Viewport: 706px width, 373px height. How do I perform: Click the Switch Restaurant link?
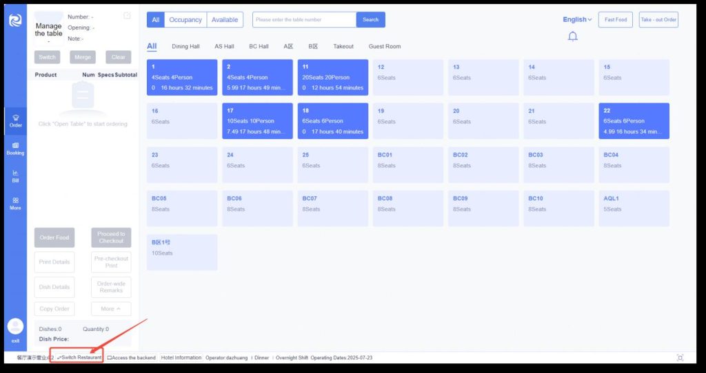(x=80, y=358)
